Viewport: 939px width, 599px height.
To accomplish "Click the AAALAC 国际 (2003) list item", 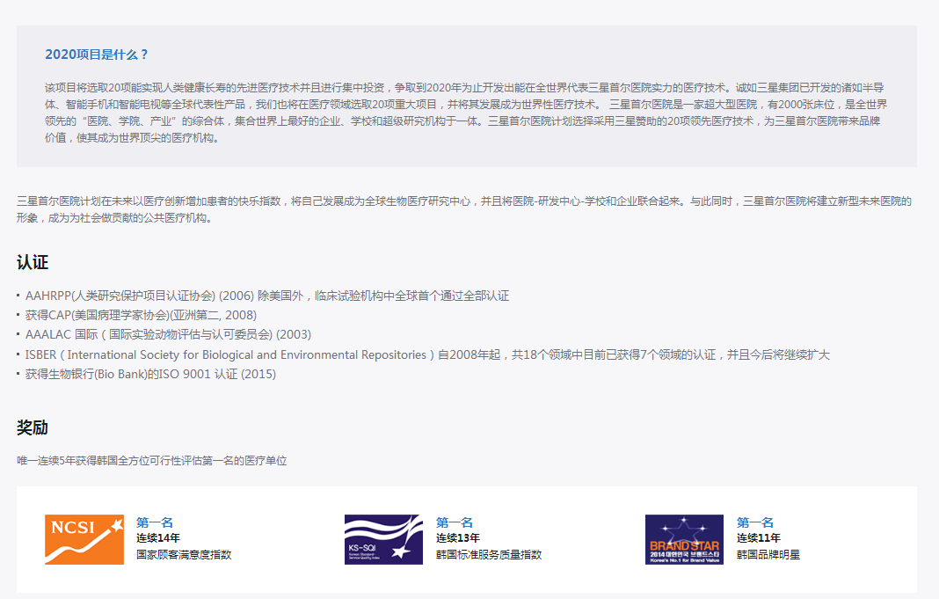I will (168, 334).
